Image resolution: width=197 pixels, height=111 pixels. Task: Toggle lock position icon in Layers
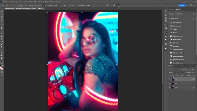click(x=177, y=75)
